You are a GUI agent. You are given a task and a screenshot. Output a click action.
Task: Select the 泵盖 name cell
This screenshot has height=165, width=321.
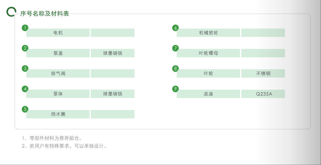[58, 53]
